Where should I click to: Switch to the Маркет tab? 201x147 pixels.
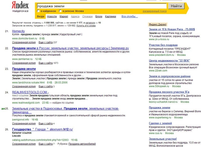pyautogui.click(x=64, y=16)
